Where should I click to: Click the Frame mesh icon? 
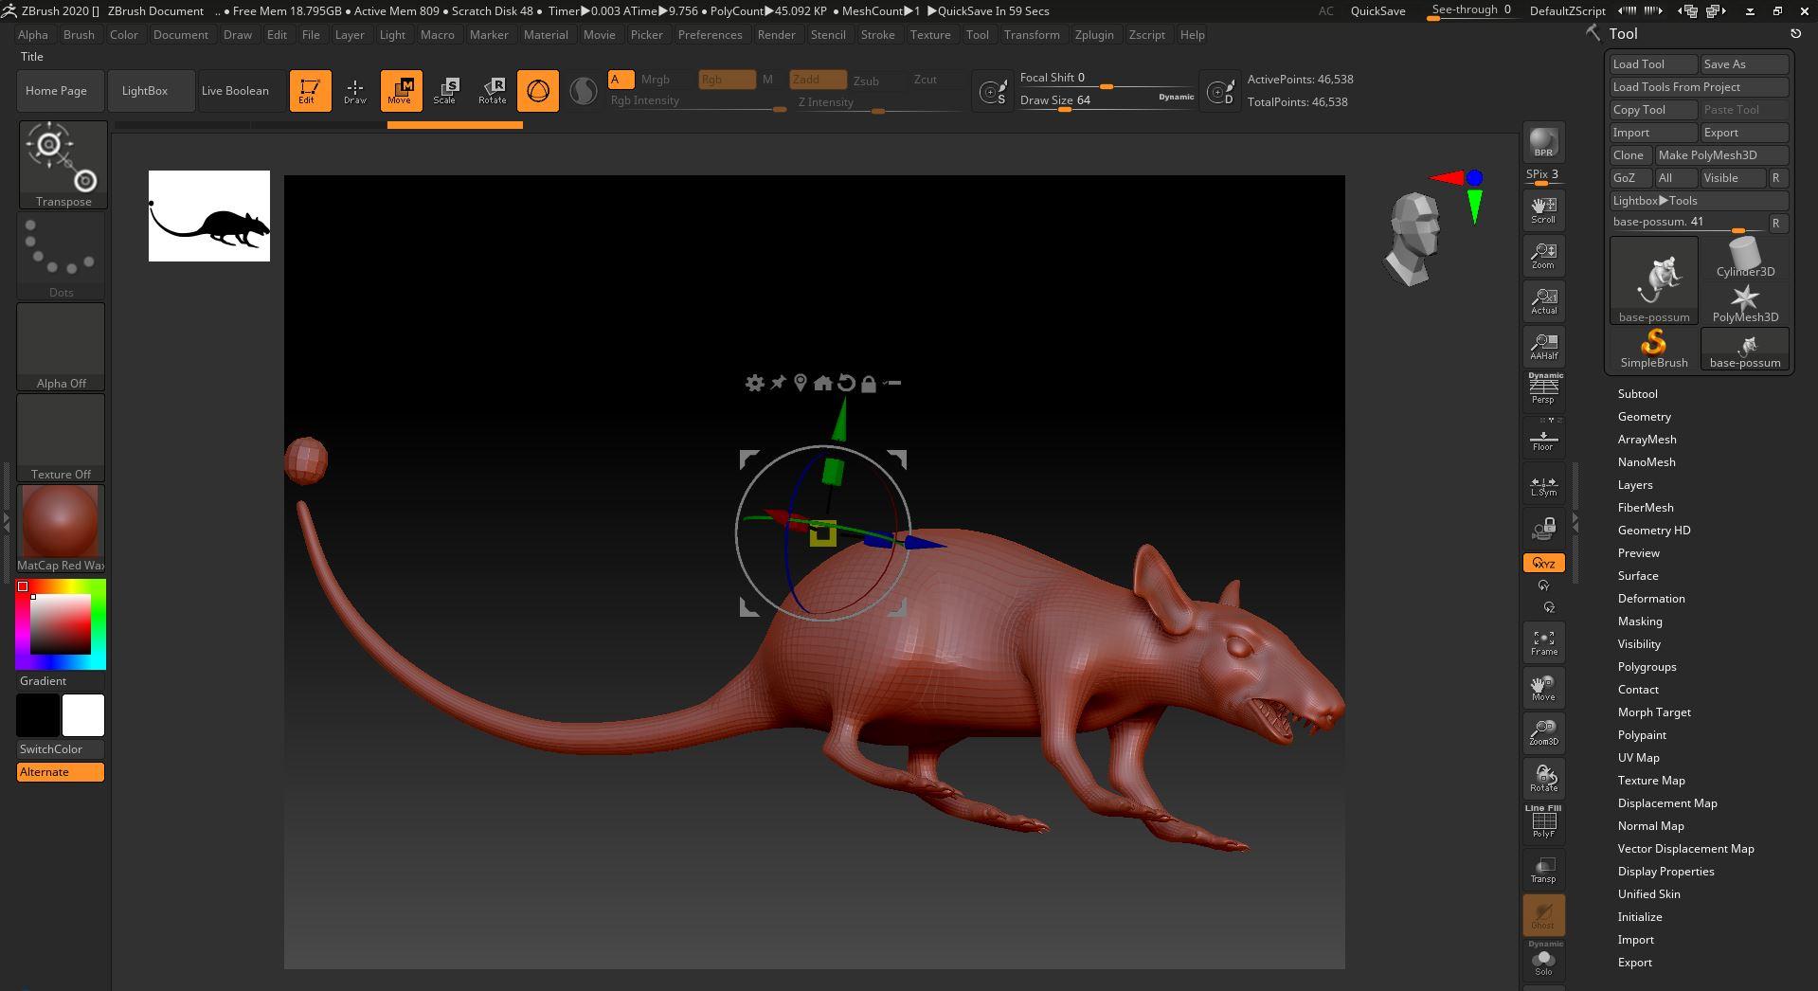pos(1543,642)
